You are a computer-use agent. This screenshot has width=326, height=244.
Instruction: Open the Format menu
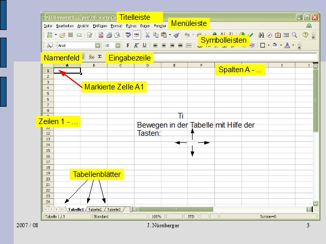point(116,25)
